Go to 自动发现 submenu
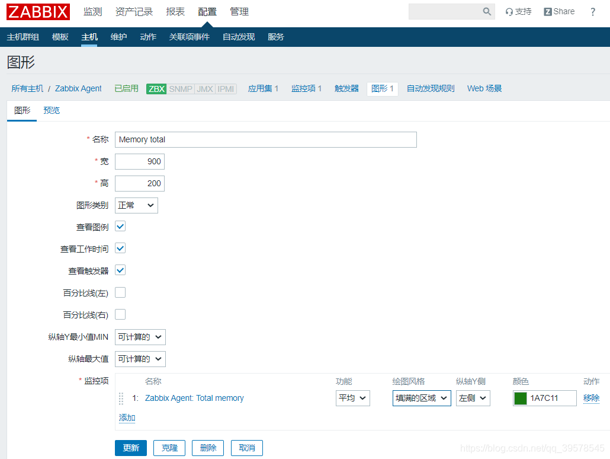This screenshot has width=610, height=459. click(239, 37)
